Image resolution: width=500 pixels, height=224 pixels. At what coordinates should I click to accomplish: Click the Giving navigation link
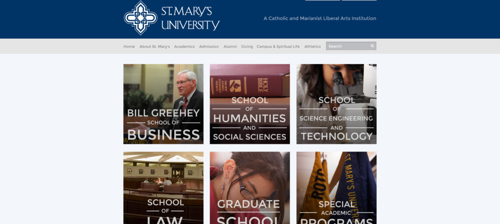247,46
